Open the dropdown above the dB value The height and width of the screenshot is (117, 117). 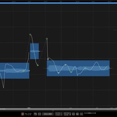tap(67, 113)
